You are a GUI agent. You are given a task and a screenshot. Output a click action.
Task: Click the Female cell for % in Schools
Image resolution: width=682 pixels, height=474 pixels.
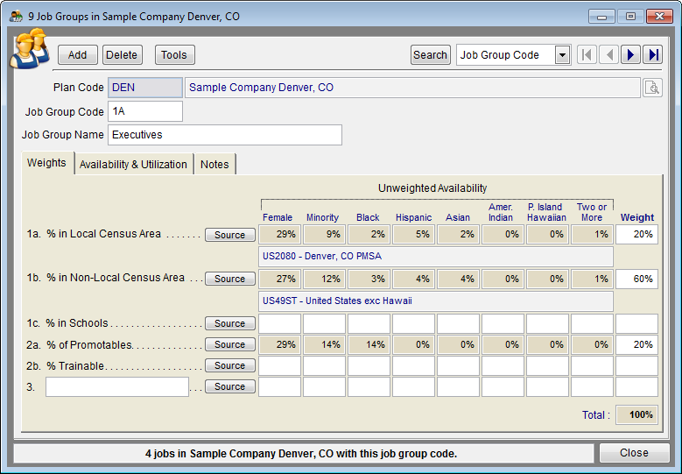(x=279, y=324)
